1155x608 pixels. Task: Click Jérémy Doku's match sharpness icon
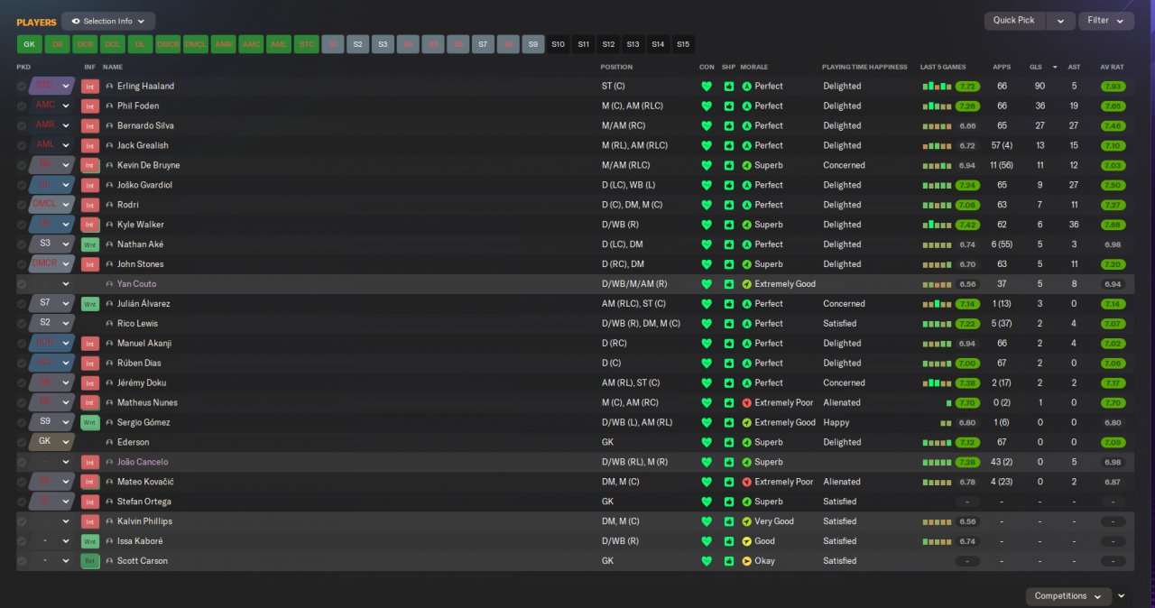pyautogui.click(x=729, y=382)
